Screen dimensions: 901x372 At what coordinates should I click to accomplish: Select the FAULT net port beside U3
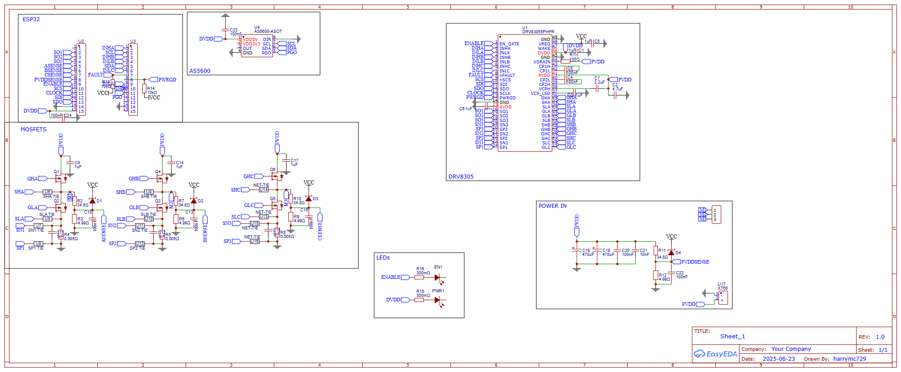(x=100, y=75)
